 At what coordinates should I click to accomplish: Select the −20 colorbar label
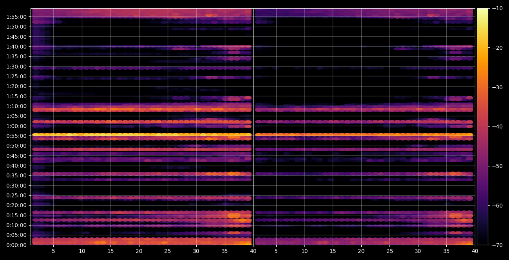point(497,48)
